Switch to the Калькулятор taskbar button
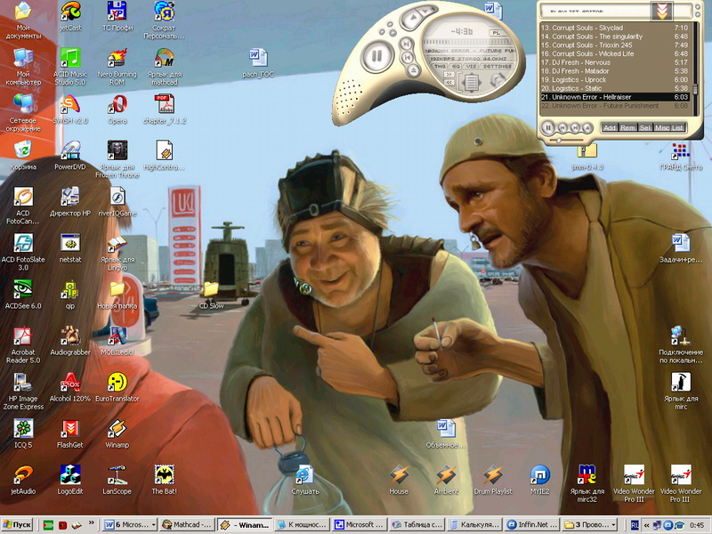This screenshot has height=534, width=712. tap(474, 525)
